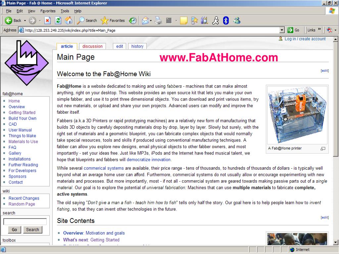
Task: Click the page with star toolbar icon
Action: (194, 21)
